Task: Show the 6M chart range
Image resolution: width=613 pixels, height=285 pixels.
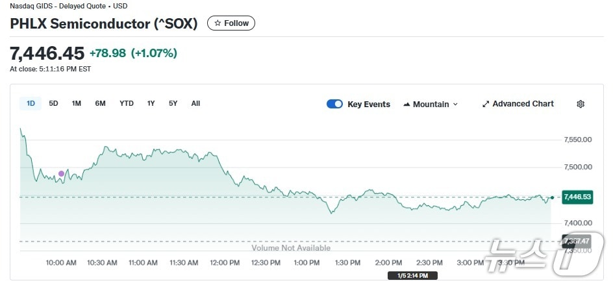Action: [x=100, y=103]
